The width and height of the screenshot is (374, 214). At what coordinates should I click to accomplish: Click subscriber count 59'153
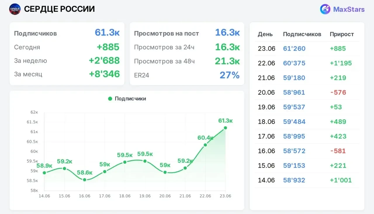pyautogui.click(x=294, y=165)
